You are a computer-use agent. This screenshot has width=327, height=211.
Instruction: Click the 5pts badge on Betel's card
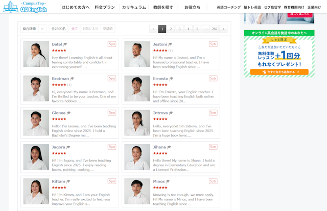click(112, 44)
